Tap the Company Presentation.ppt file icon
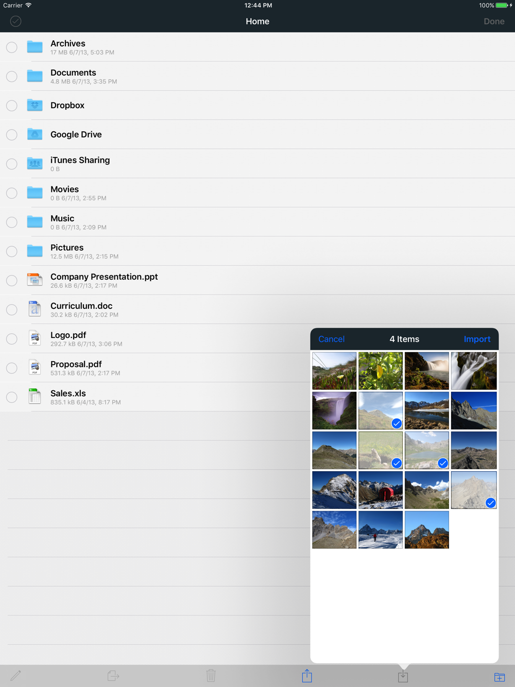This screenshot has height=687, width=515. click(x=35, y=280)
